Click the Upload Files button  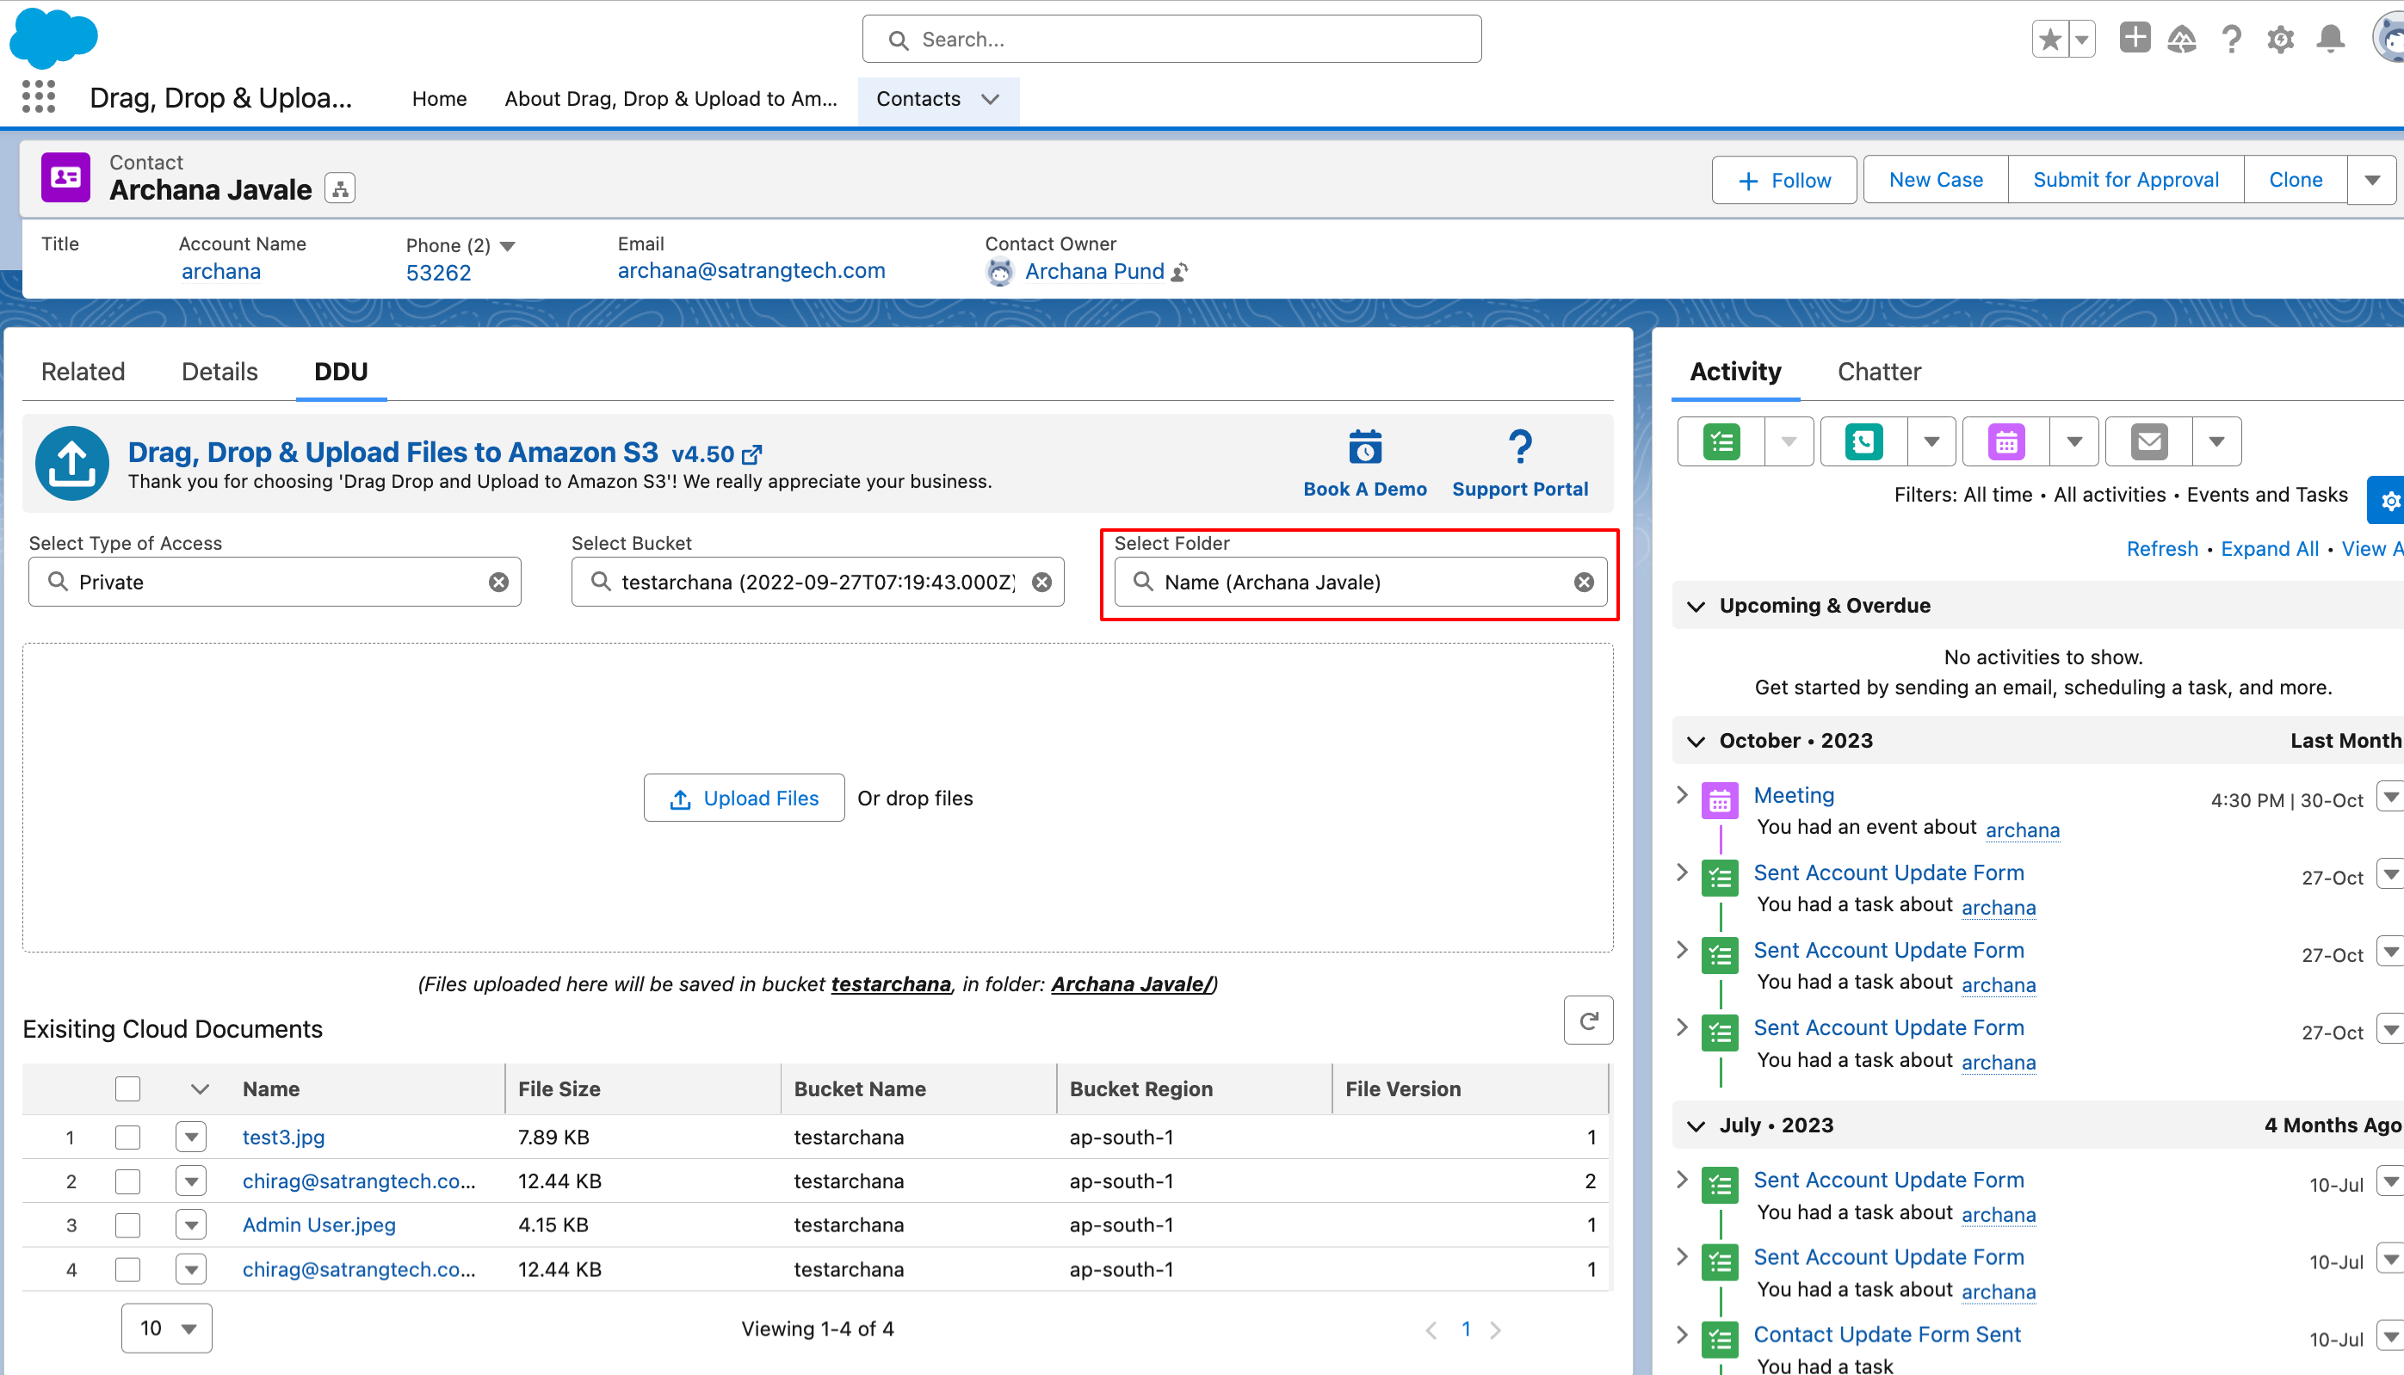pyautogui.click(x=744, y=798)
